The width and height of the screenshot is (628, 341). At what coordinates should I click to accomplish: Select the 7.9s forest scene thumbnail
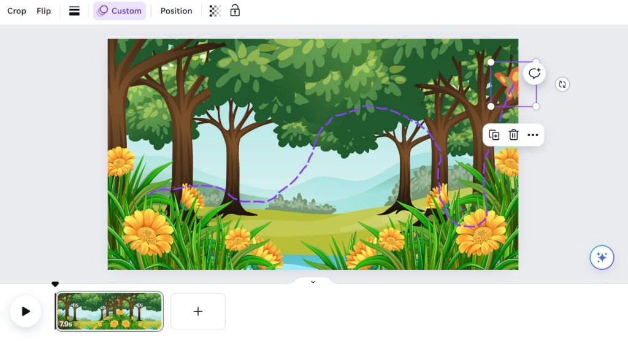(110, 311)
